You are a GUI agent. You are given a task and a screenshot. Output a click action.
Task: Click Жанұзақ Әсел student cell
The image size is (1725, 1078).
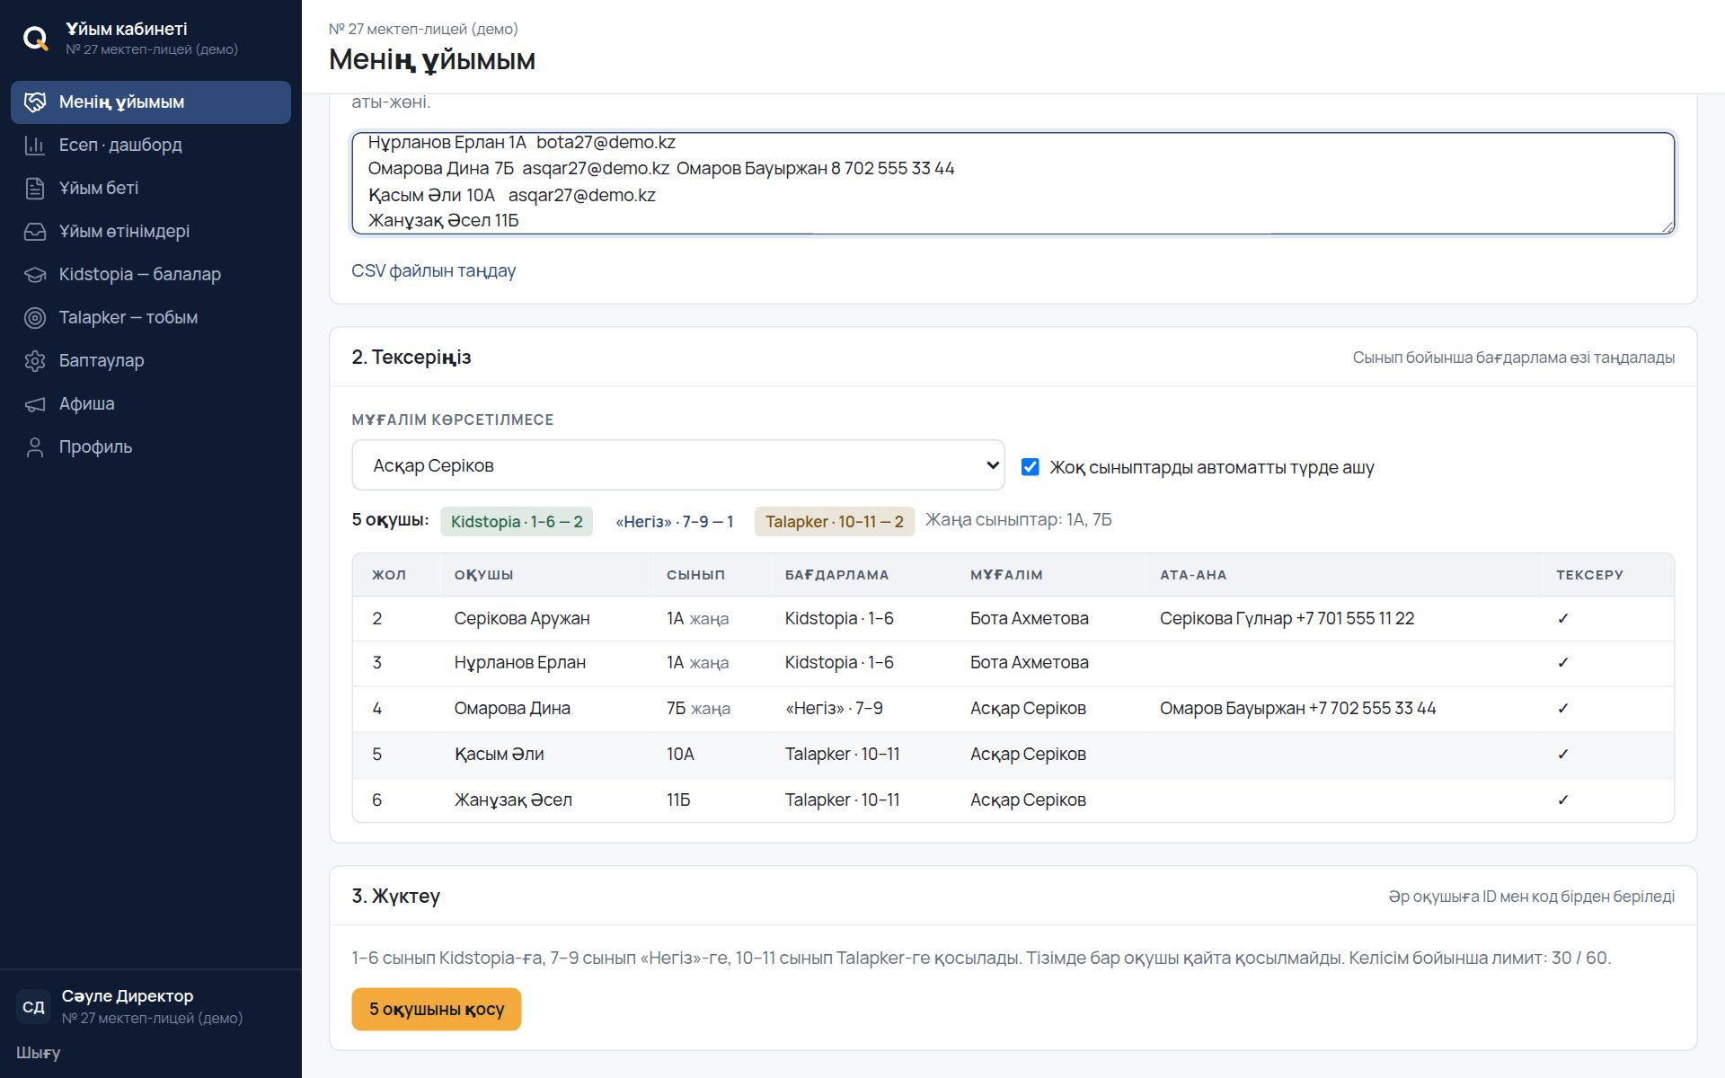(513, 800)
